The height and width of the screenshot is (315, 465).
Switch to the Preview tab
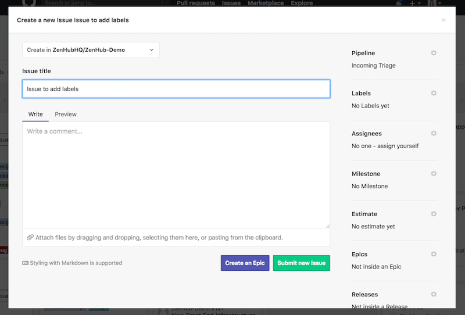point(66,114)
